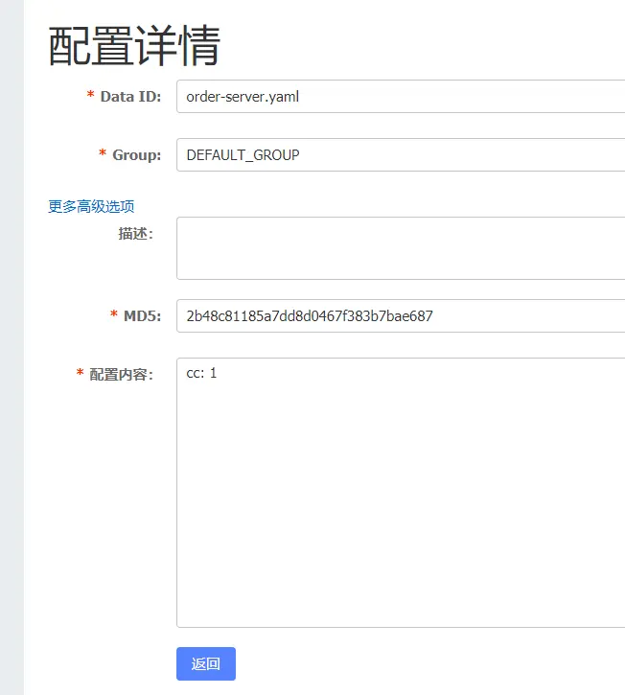Click the red asterisk beside Group
This screenshot has height=695, width=625.
(x=103, y=153)
